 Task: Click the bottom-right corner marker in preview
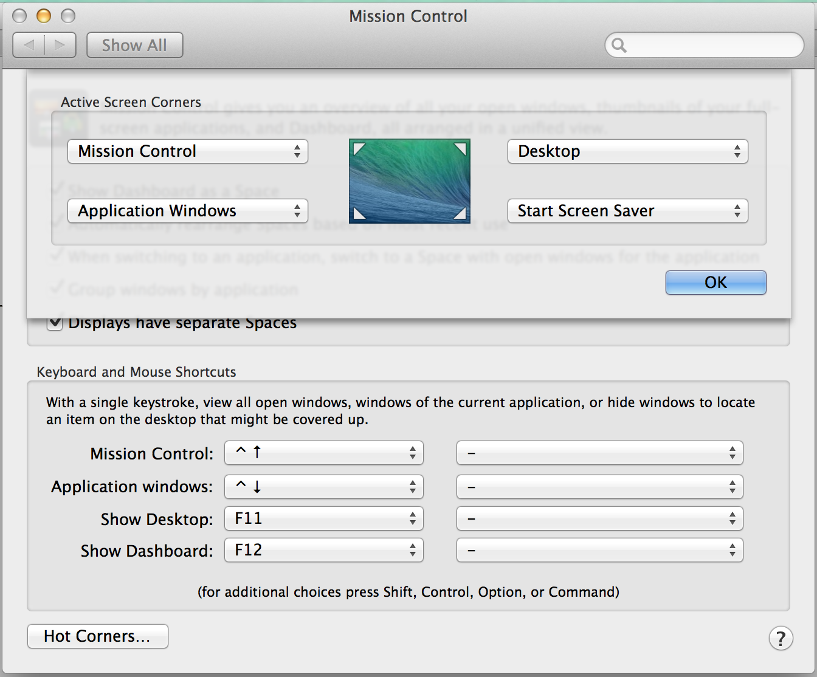tap(460, 213)
